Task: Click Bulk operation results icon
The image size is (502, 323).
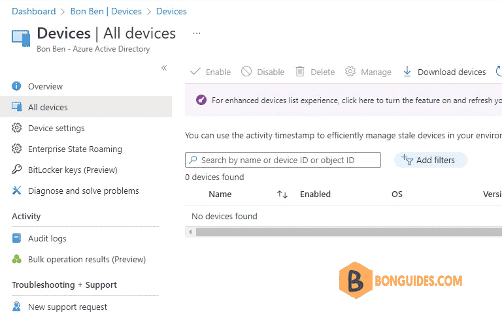Action: pos(16,259)
